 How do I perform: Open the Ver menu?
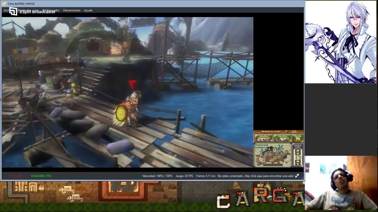click(37, 10)
